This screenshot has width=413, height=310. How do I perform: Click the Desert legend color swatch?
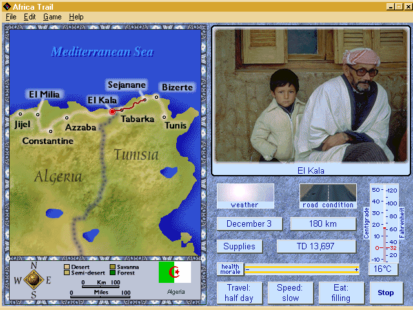[x=66, y=267]
